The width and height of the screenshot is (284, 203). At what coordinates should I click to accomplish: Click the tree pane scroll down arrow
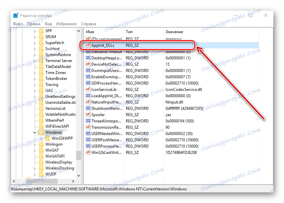(x=78, y=175)
